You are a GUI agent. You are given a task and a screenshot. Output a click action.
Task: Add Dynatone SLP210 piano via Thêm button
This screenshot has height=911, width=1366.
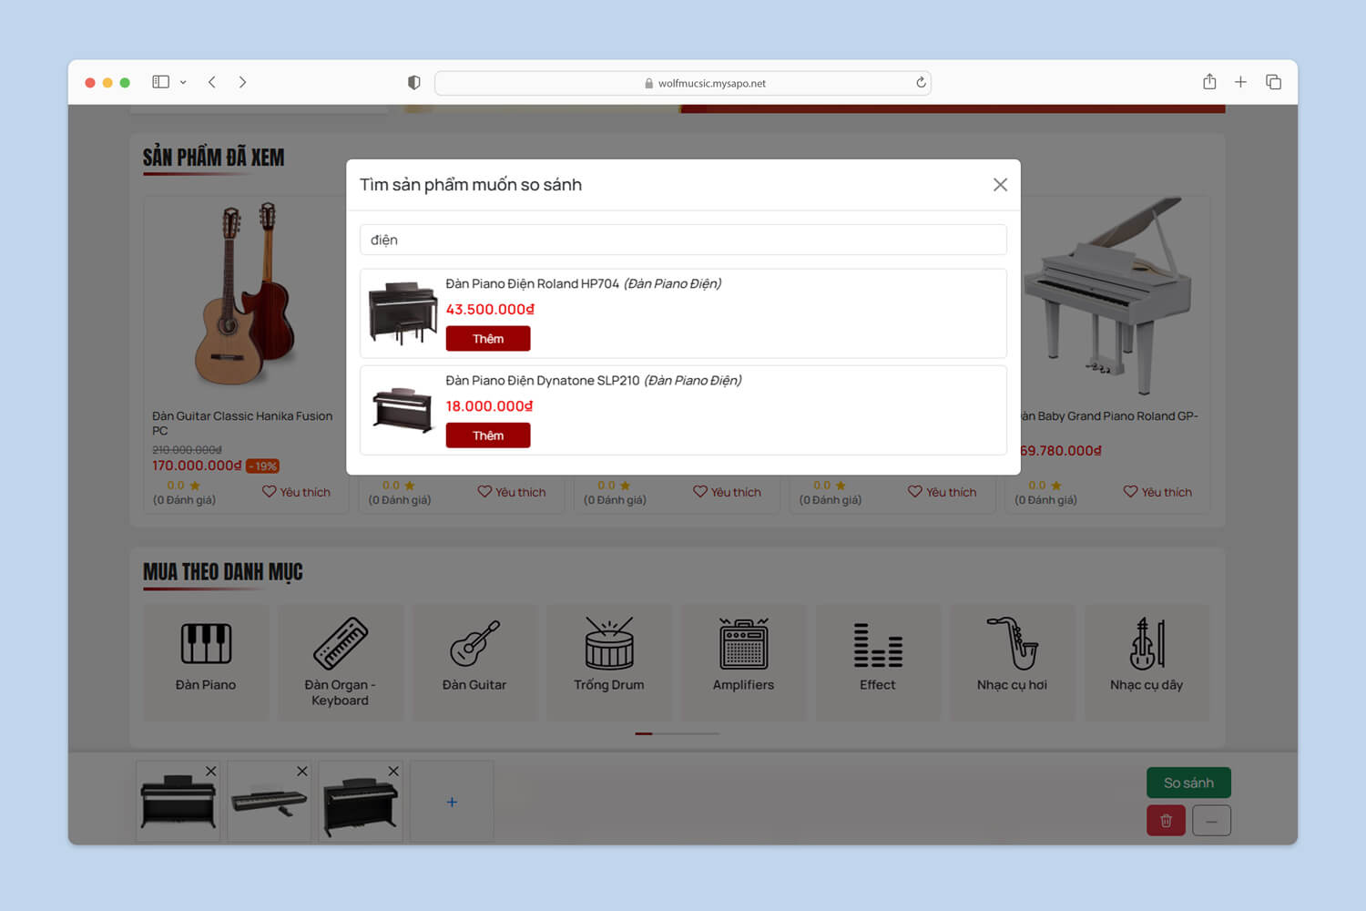click(x=488, y=435)
